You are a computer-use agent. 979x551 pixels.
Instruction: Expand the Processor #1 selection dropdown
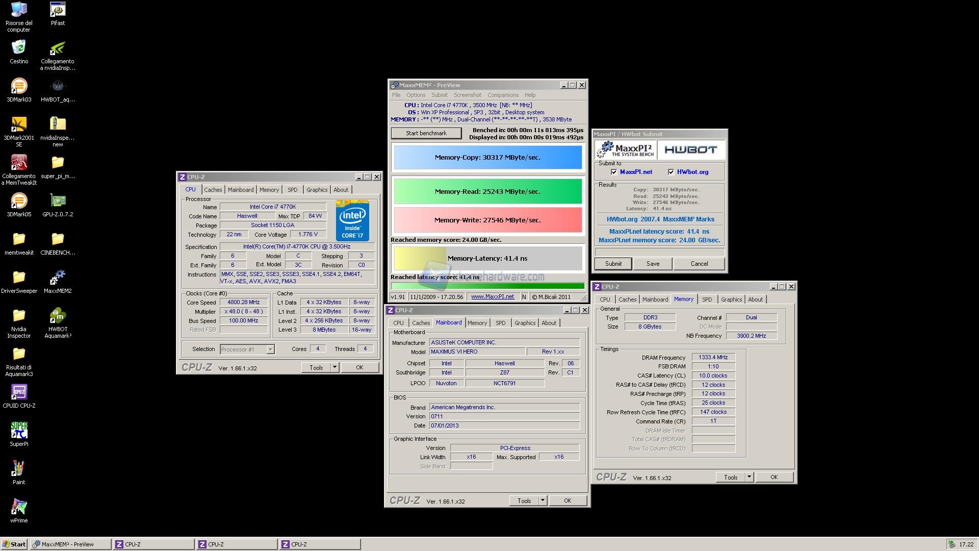coord(270,349)
